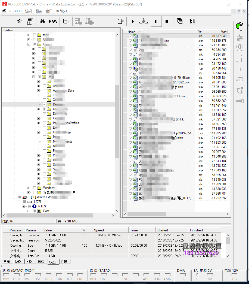The width and height of the screenshot is (249, 284).
Task: Switch to the 日志 tab
Action: coord(7,262)
